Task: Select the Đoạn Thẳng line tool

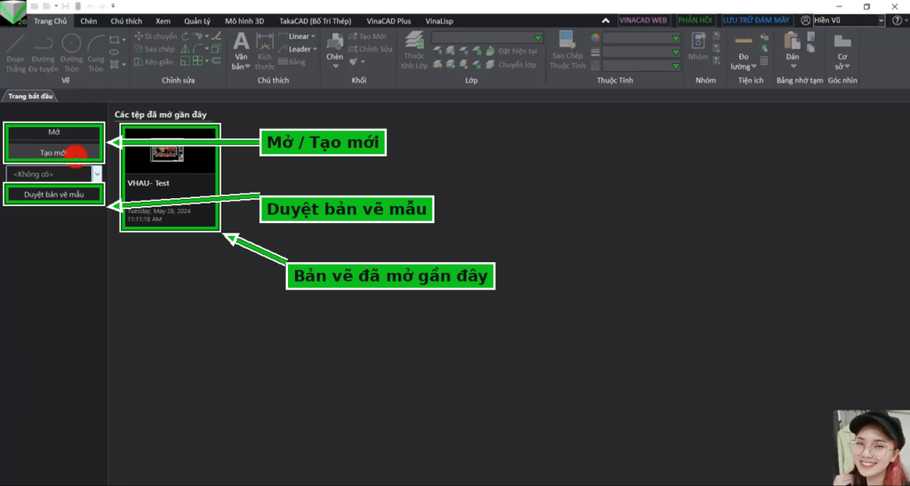Action: point(16,52)
